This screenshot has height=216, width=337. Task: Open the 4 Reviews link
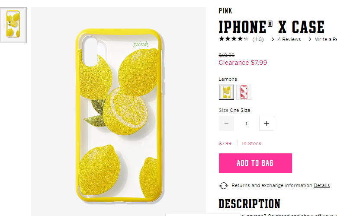[289, 39]
